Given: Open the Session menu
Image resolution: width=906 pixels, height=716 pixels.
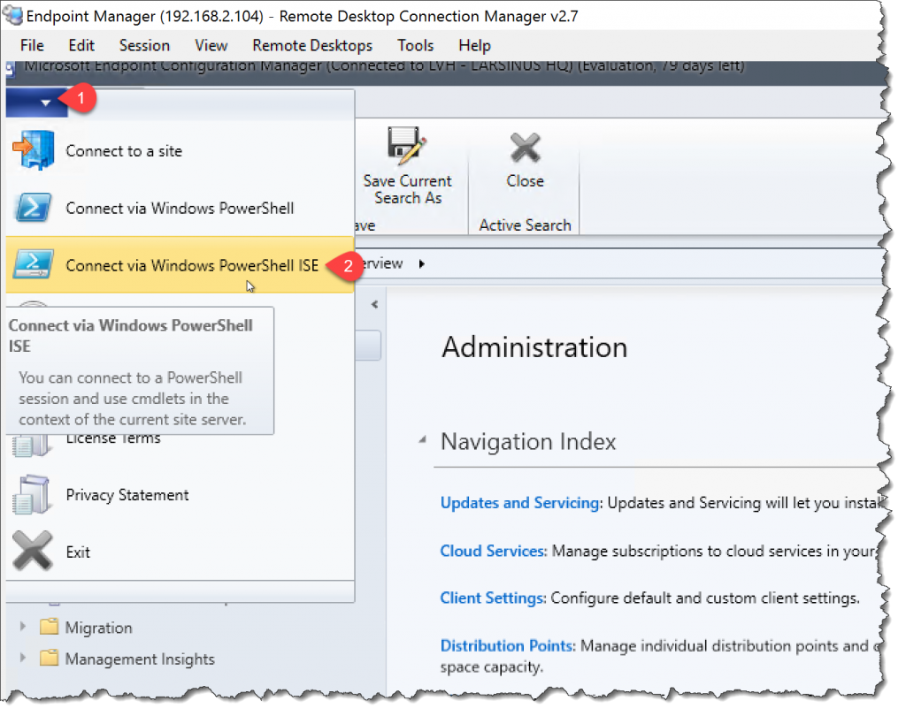Looking at the screenshot, I should coord(144,45).
